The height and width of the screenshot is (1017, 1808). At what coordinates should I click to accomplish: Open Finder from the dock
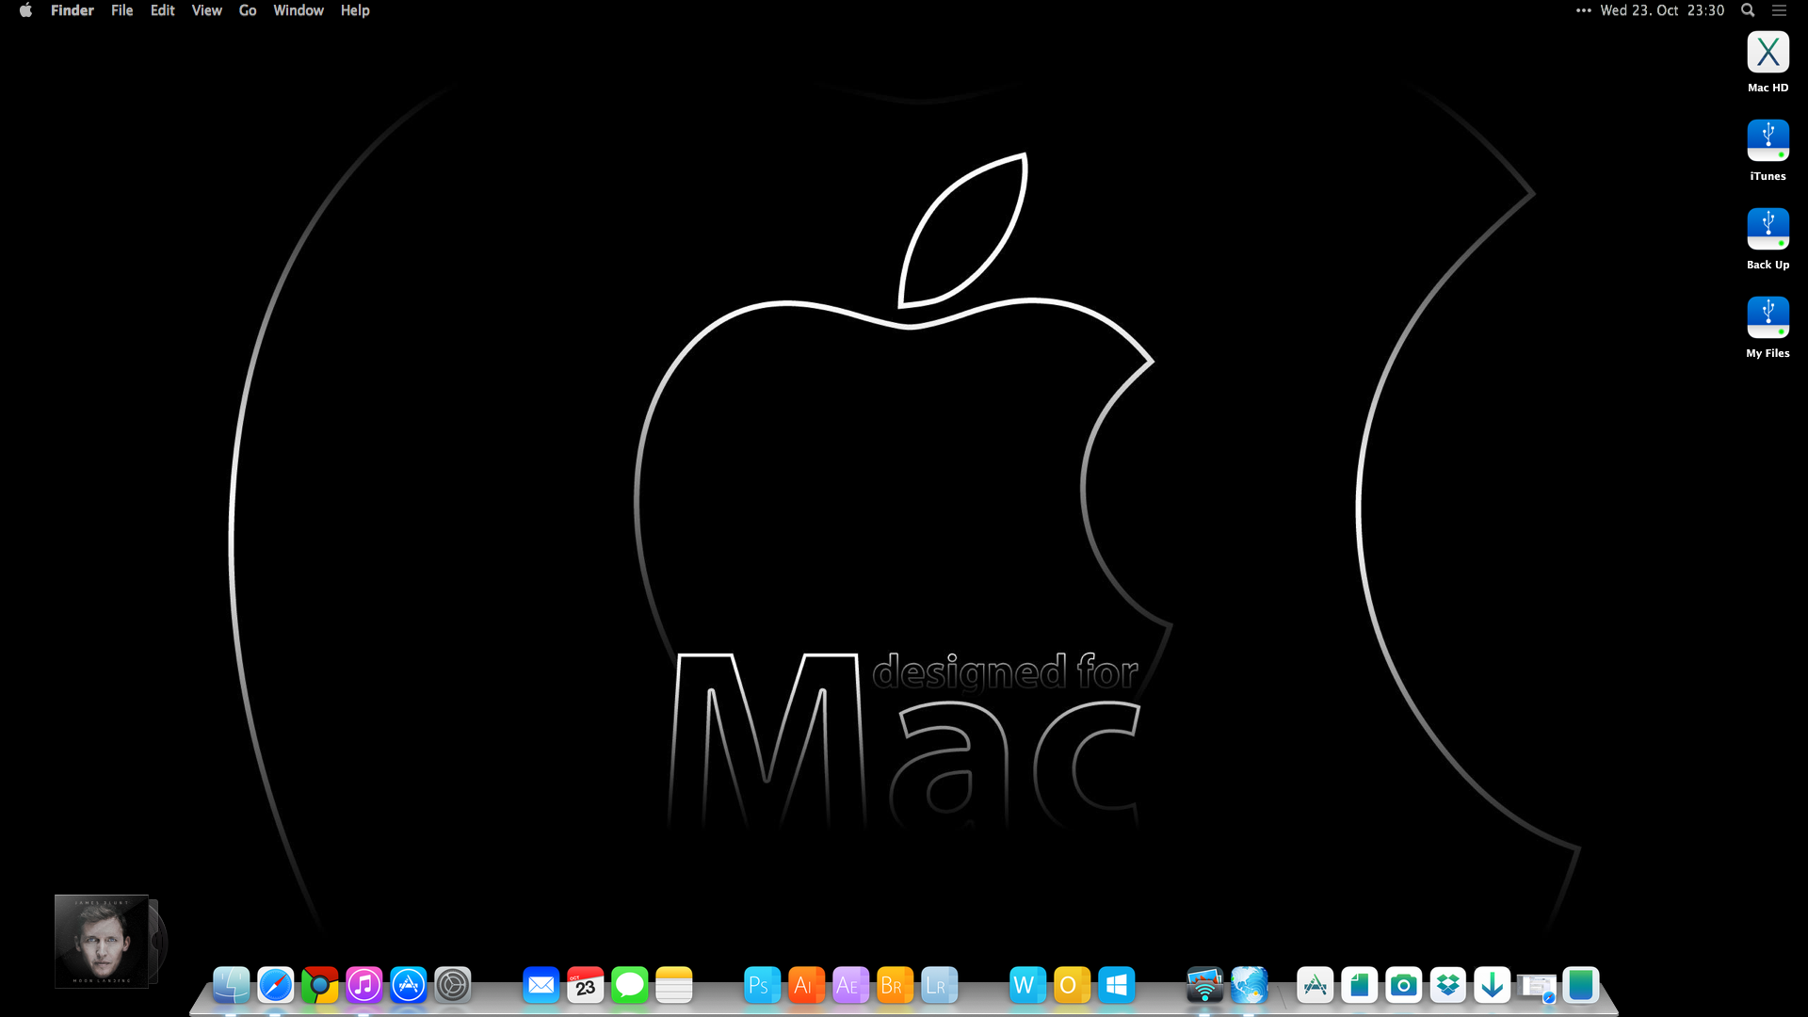[x=231, y=985]
